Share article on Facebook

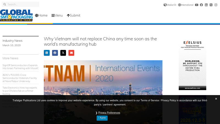point(55,53)
